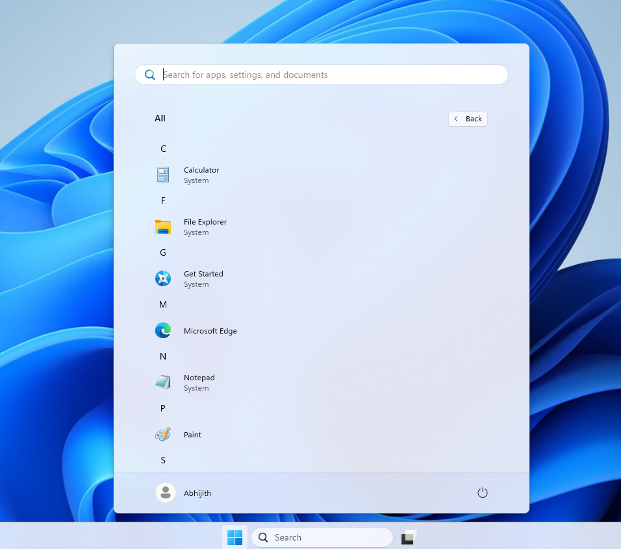Click the letter header N
The image size is (621, 549).
tap(163, 356)
